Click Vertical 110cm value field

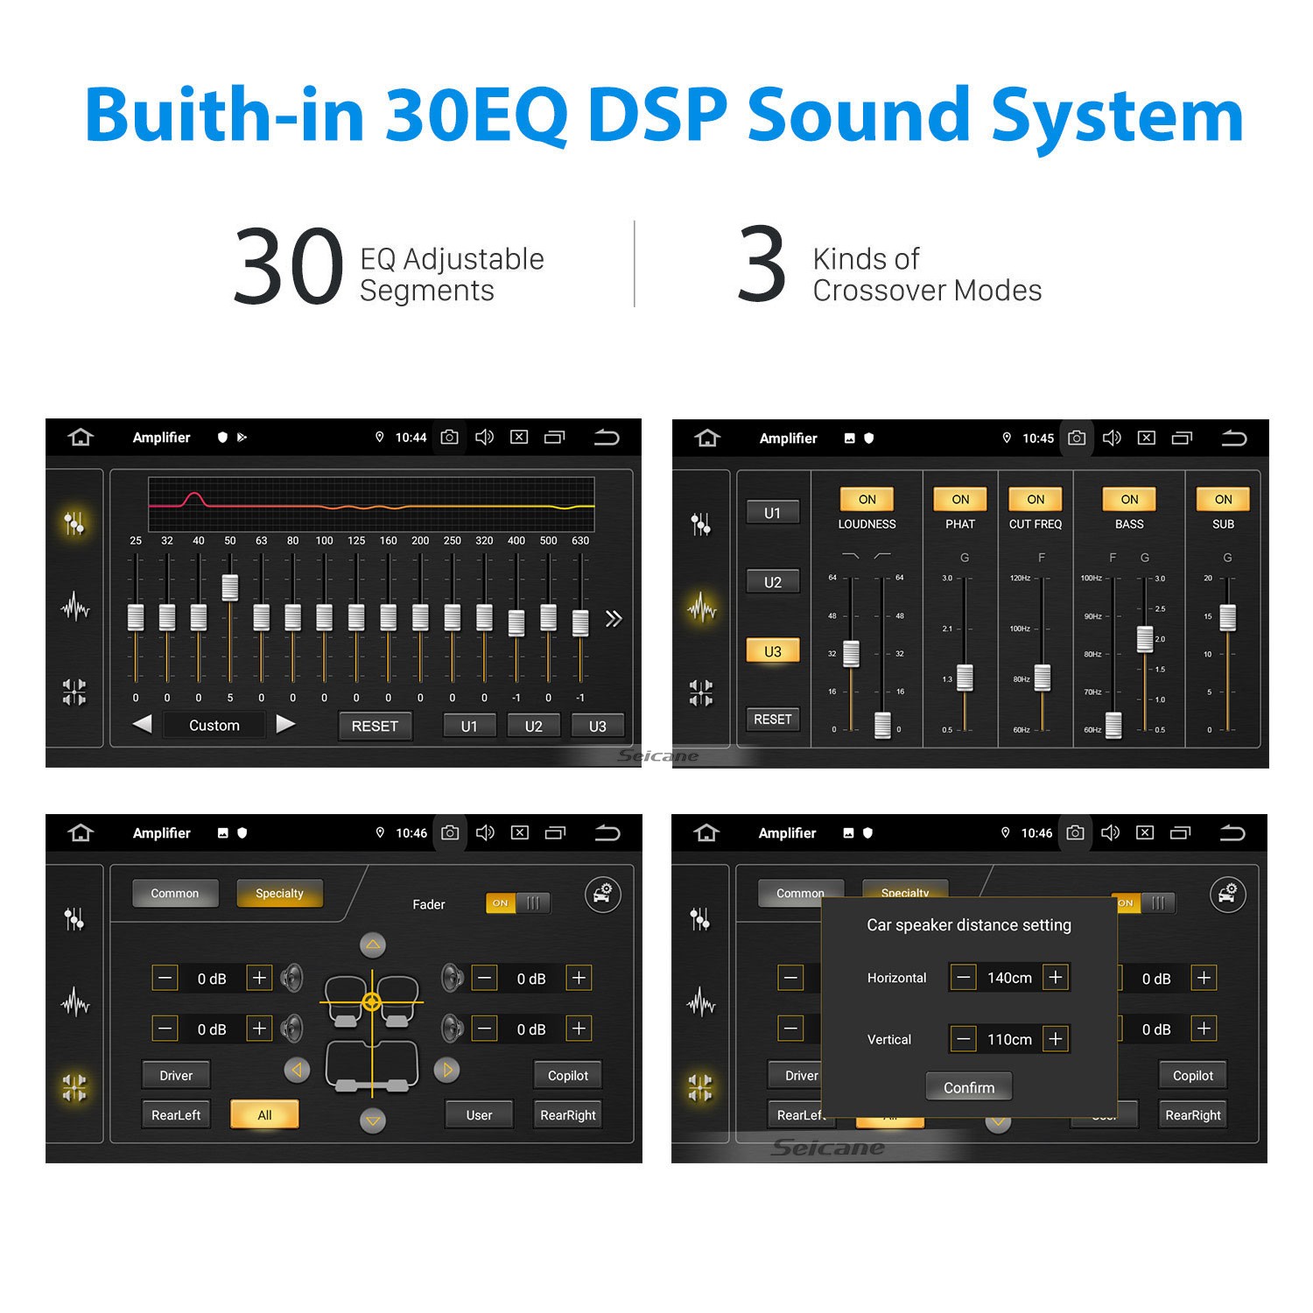pos(1009,1039)
